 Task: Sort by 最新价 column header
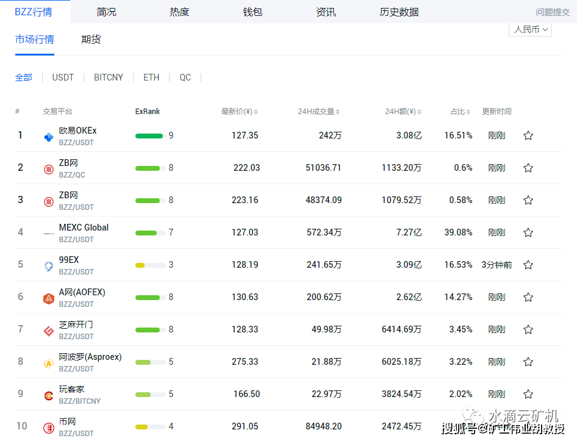click(239, 112)
